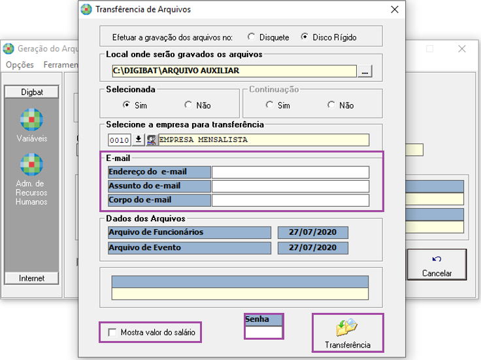481x360 pixels.
Task: Click the EMPRESA MENSALISTA name field
Action: tap(264, 140)
